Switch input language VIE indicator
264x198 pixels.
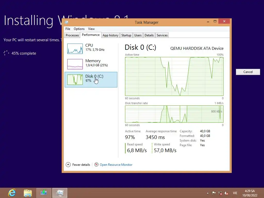point(235,193)
